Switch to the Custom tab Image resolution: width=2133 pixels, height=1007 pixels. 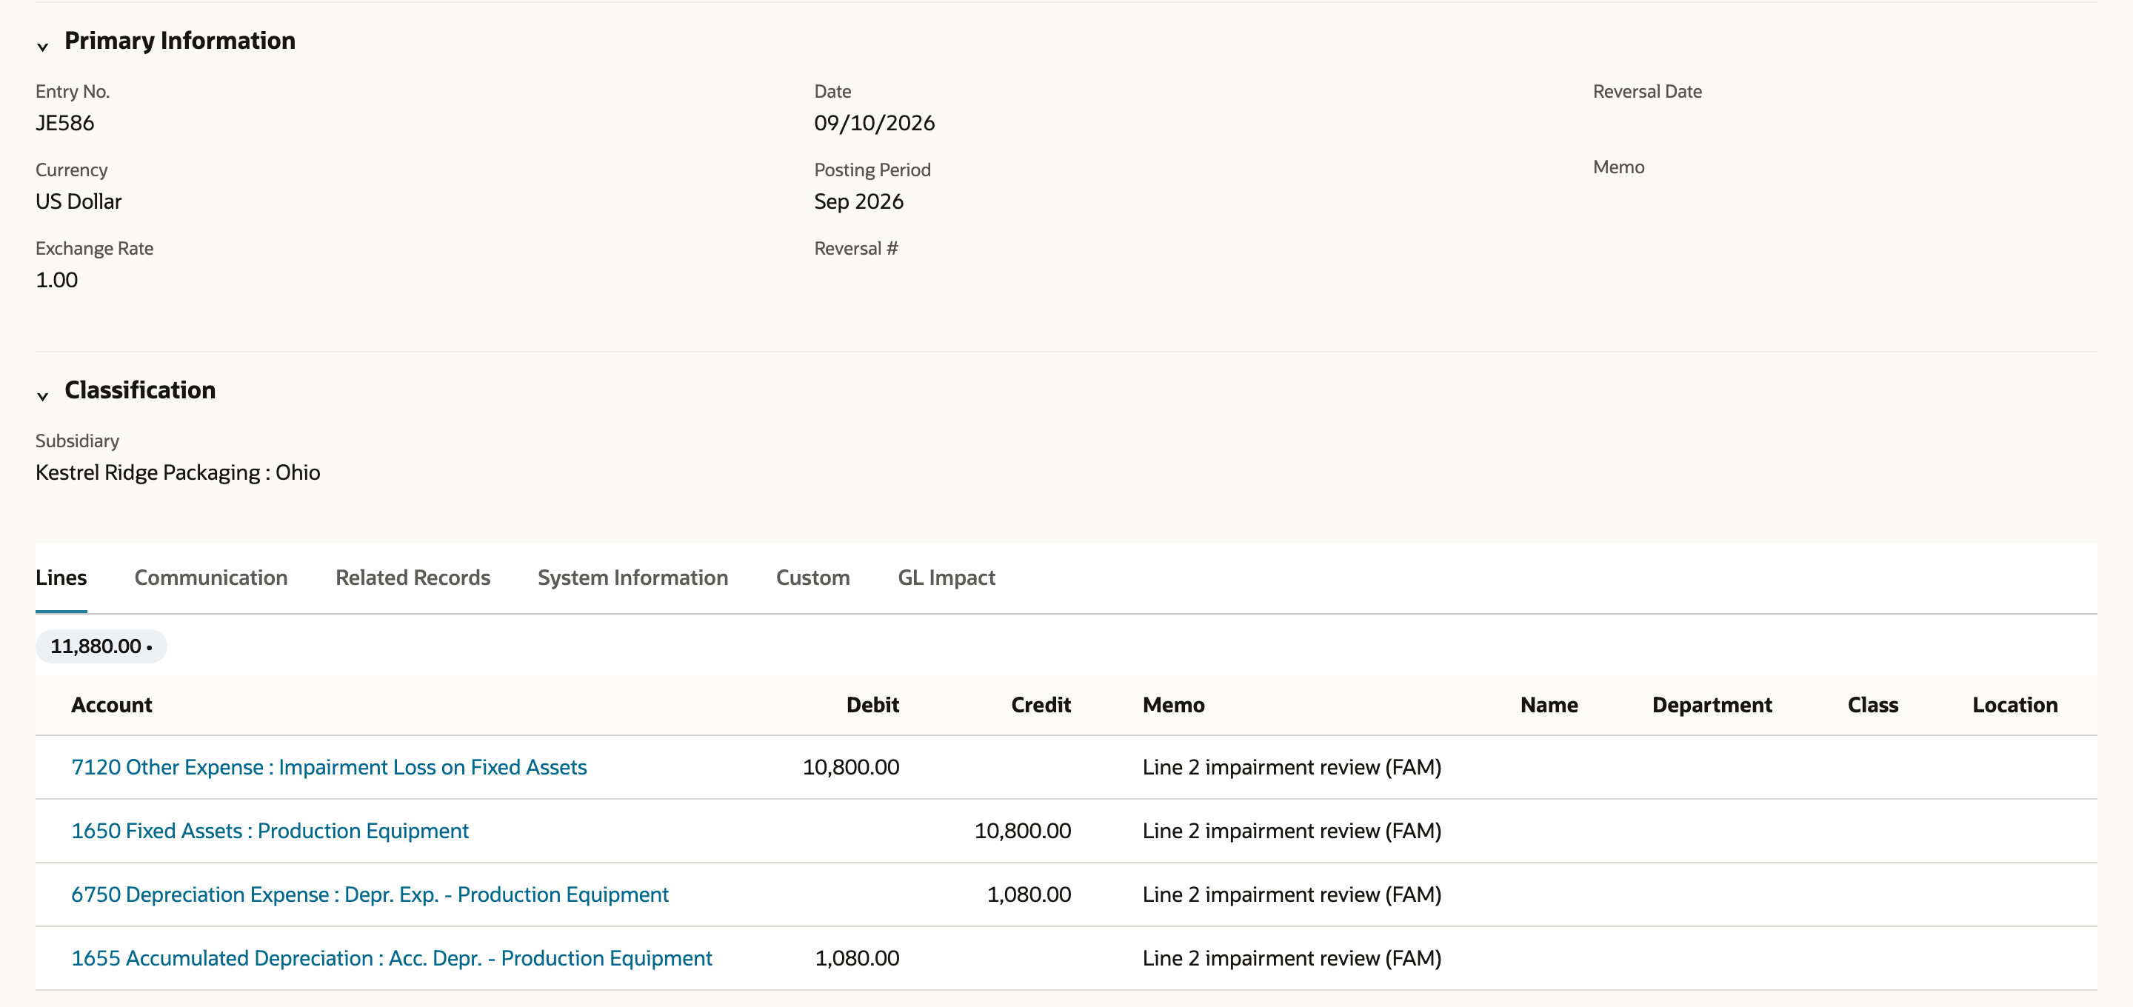812,578
